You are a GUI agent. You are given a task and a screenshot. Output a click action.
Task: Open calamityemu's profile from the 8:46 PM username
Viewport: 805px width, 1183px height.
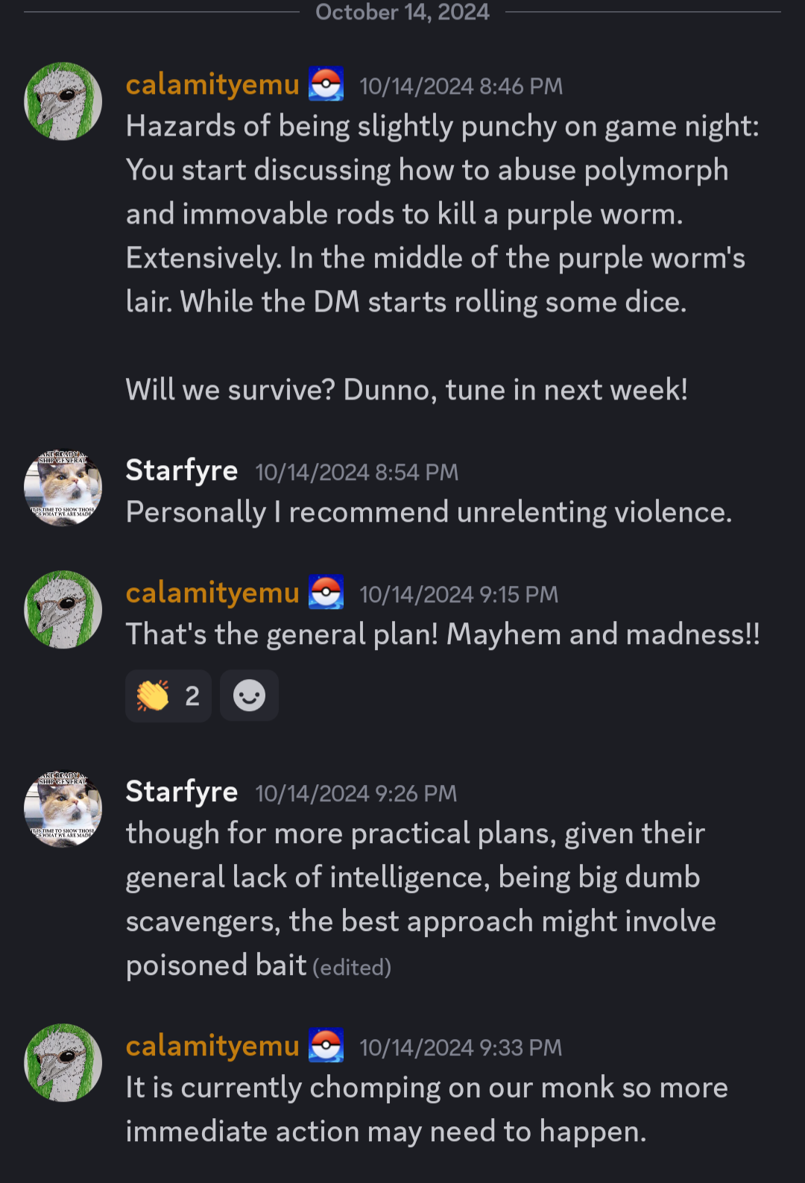tap(212, 85)
